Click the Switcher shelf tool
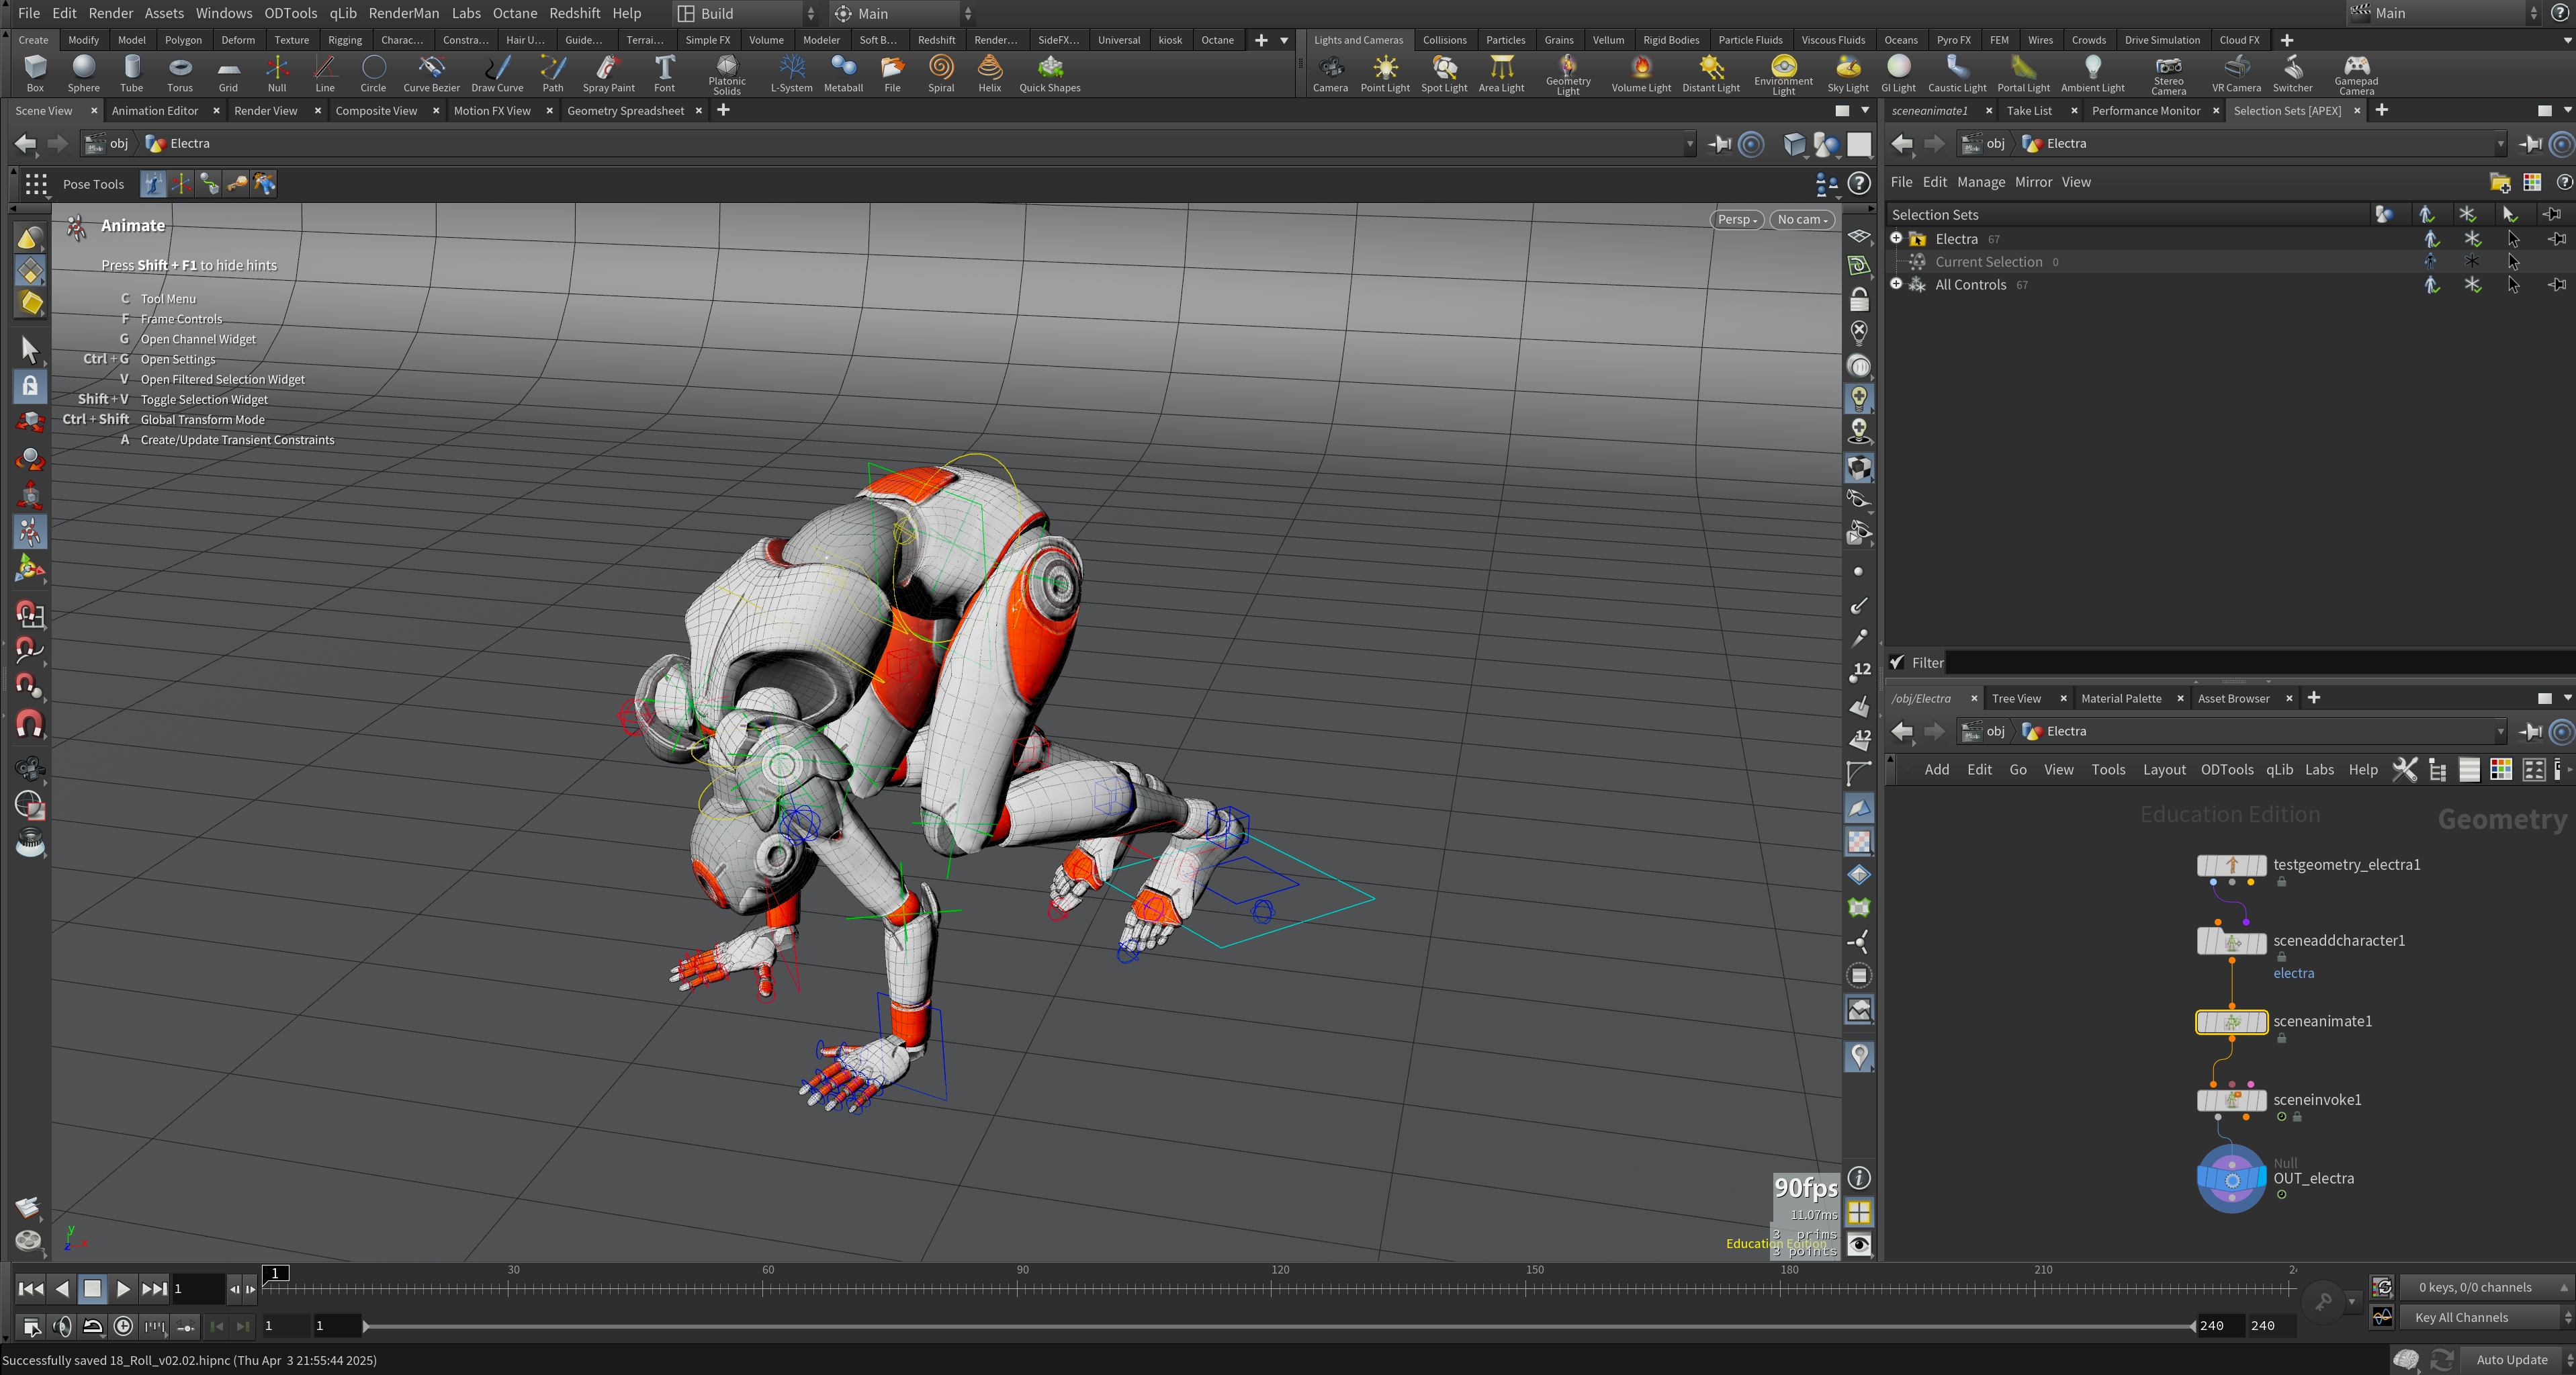The image size is (2576, 1375). pos(2292,74)
